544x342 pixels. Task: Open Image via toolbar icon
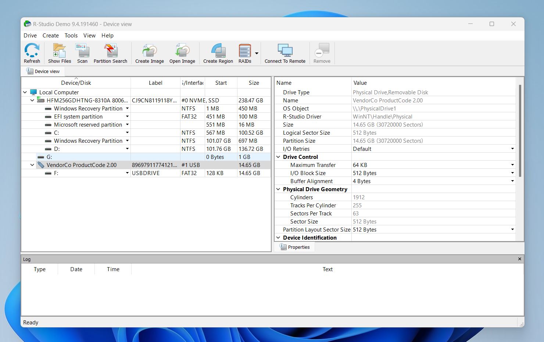click(182, 53)
